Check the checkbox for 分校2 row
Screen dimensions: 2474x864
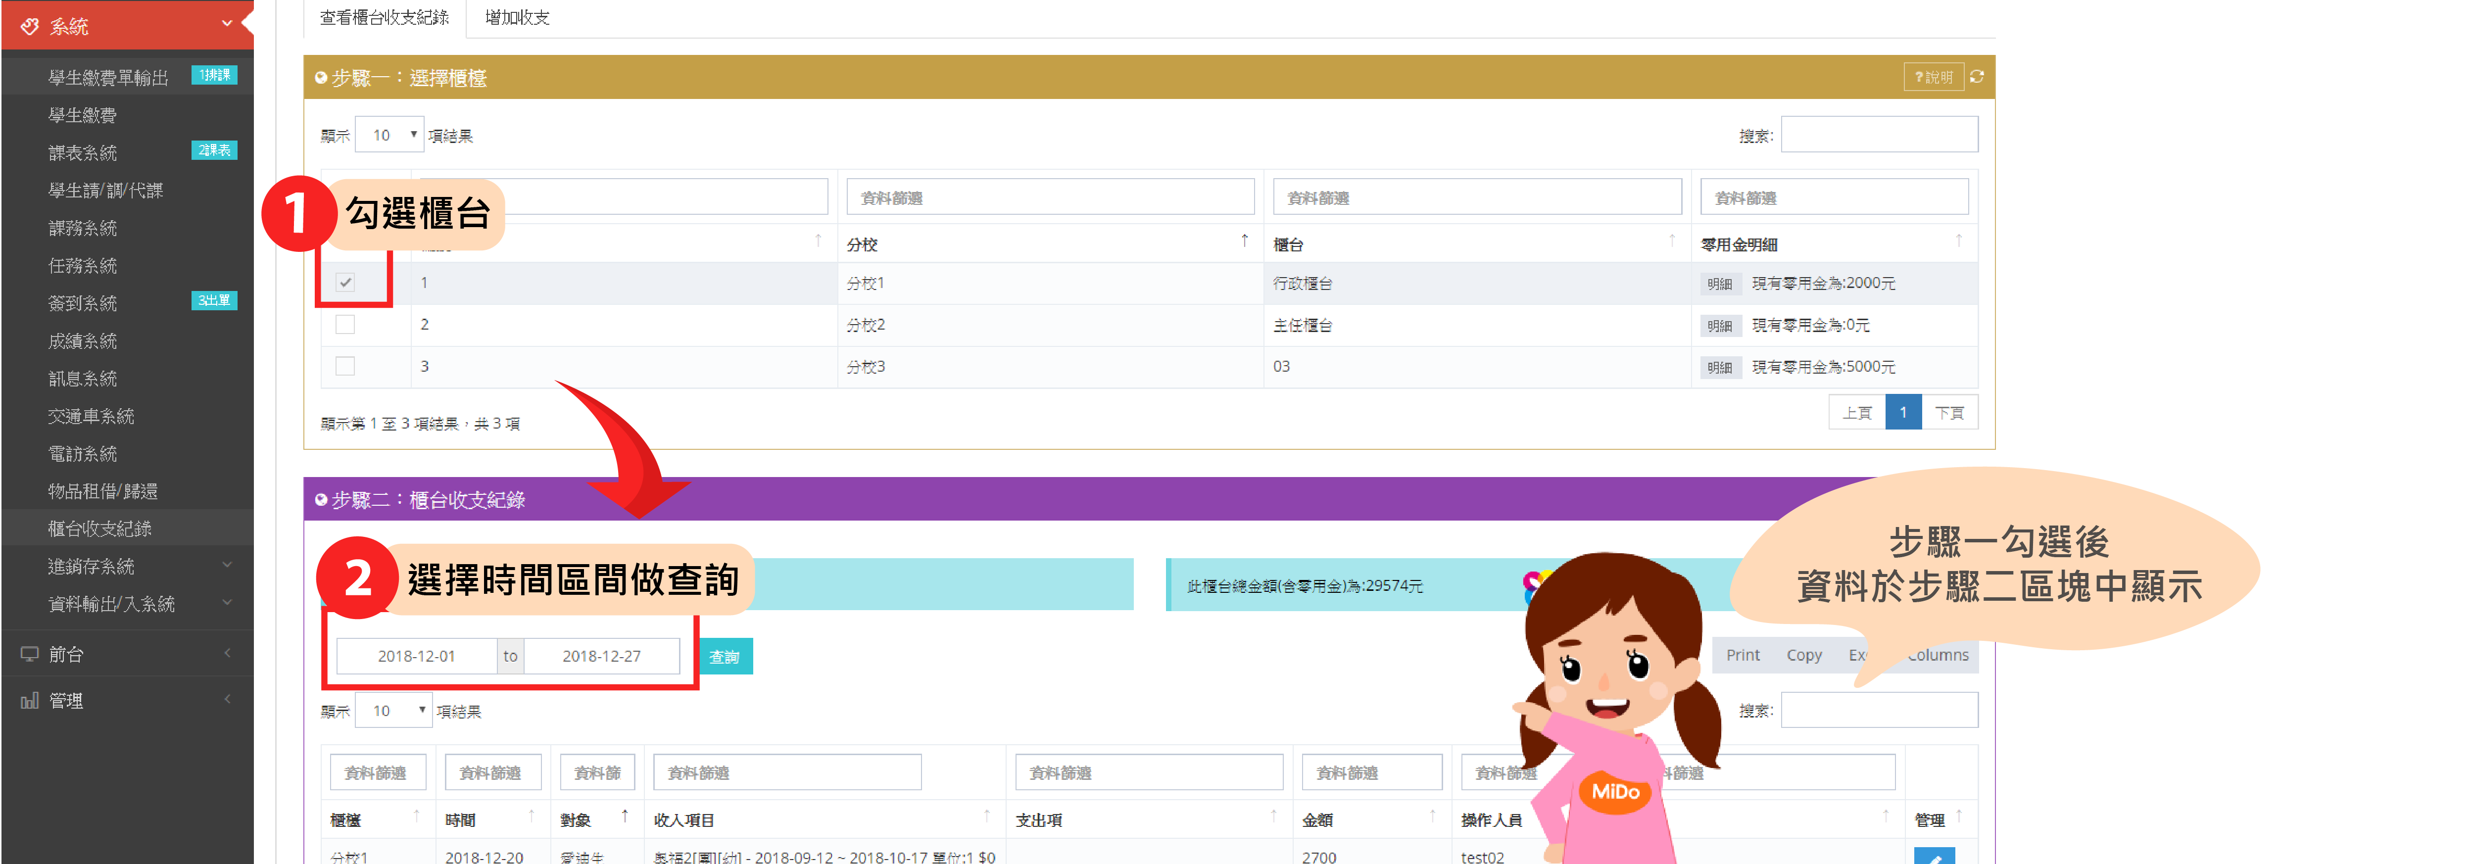[346, 325]
